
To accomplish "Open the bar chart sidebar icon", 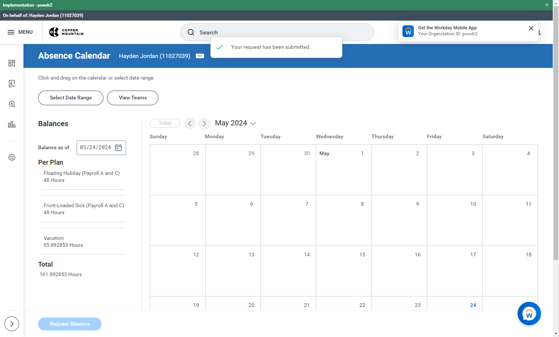I will pyautogui.click(x=12, y=125).
